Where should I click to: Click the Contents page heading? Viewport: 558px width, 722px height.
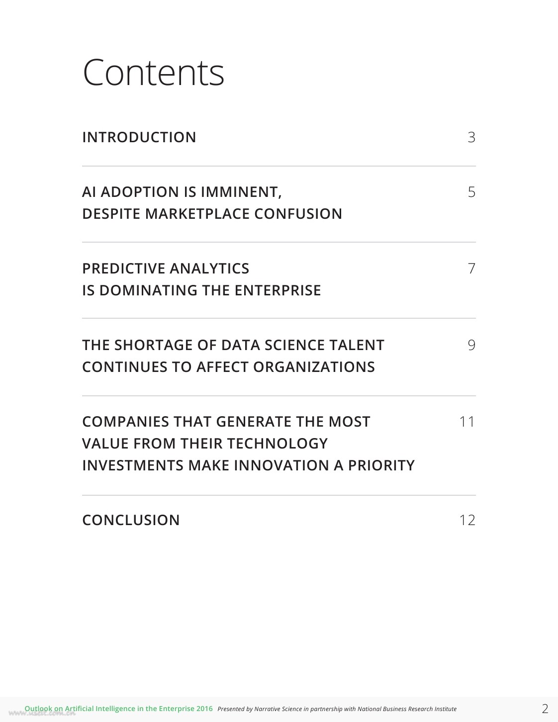pos(153,73)
